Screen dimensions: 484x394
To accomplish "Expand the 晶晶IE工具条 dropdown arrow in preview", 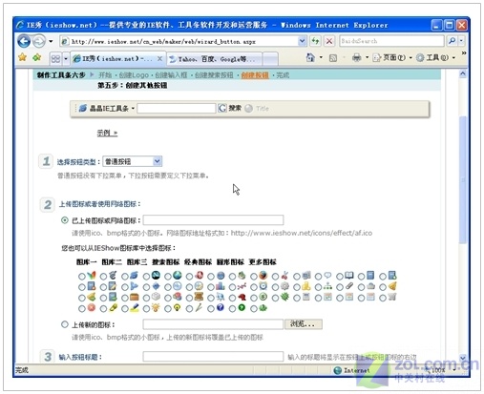I will tap(133, 109).
